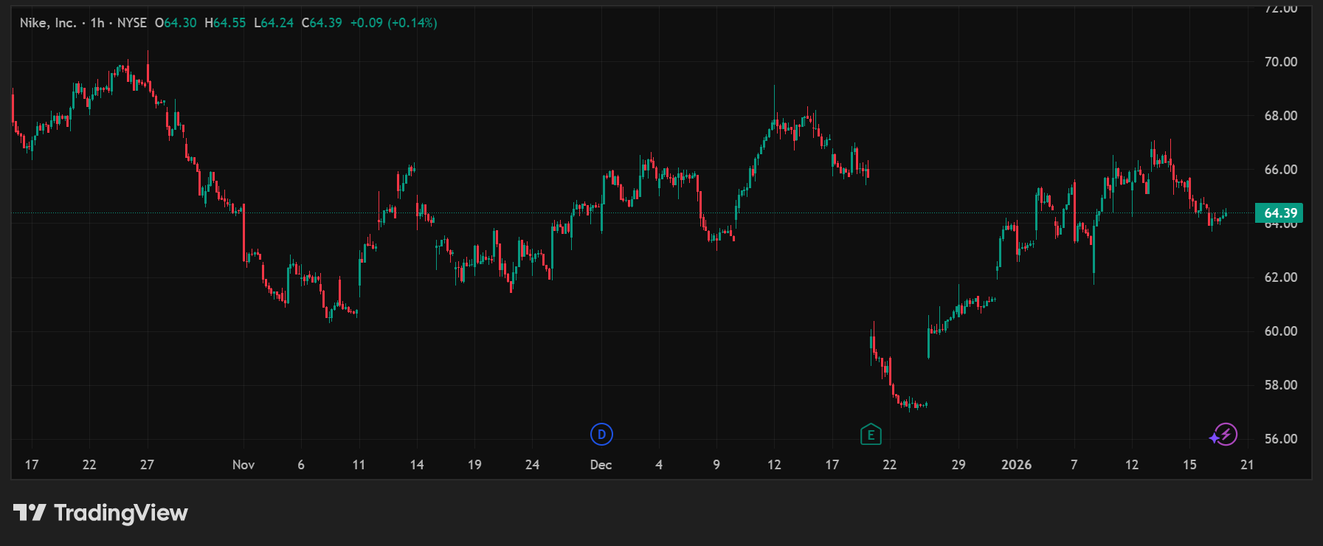
Task: Click the purple lightning bolt icon
Action: coord(1226,435)
